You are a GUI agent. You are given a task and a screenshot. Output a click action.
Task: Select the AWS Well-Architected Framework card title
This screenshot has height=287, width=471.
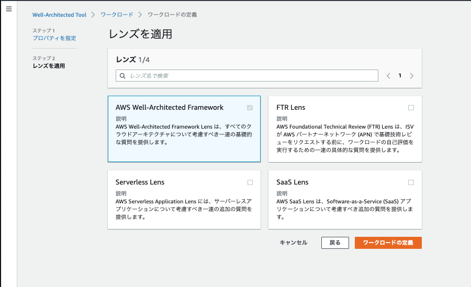(x=170, y=108)
